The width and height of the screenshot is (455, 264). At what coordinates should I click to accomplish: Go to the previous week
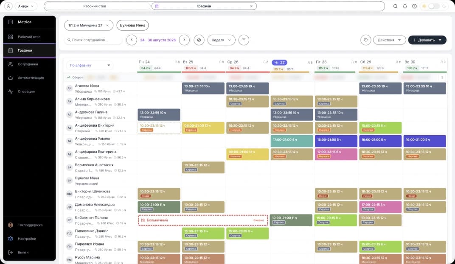coord(132,40)
